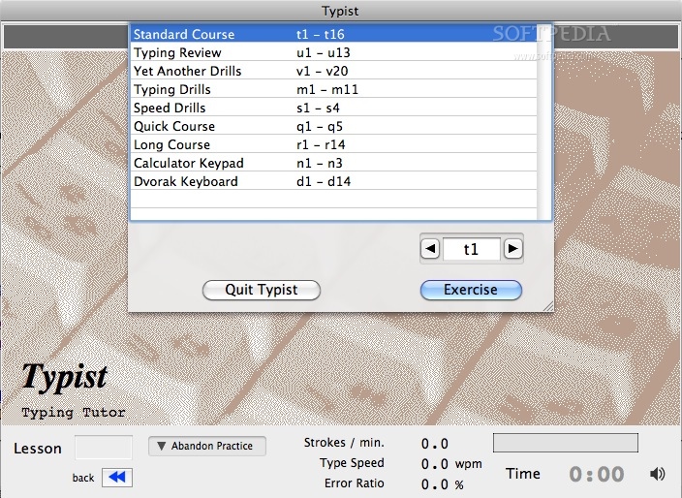This screenshot has height=498, width=682.
Task: Click the d1 – d14 lesson range
Action: click(324, 181)
